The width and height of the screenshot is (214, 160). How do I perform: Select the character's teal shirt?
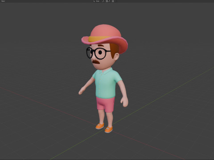107,84
